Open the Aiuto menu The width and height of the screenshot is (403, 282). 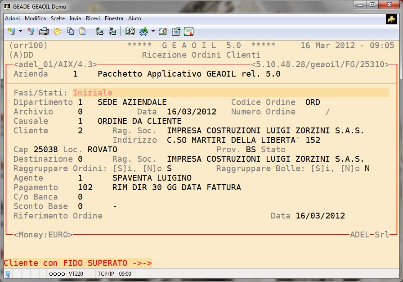pos(134,18)
